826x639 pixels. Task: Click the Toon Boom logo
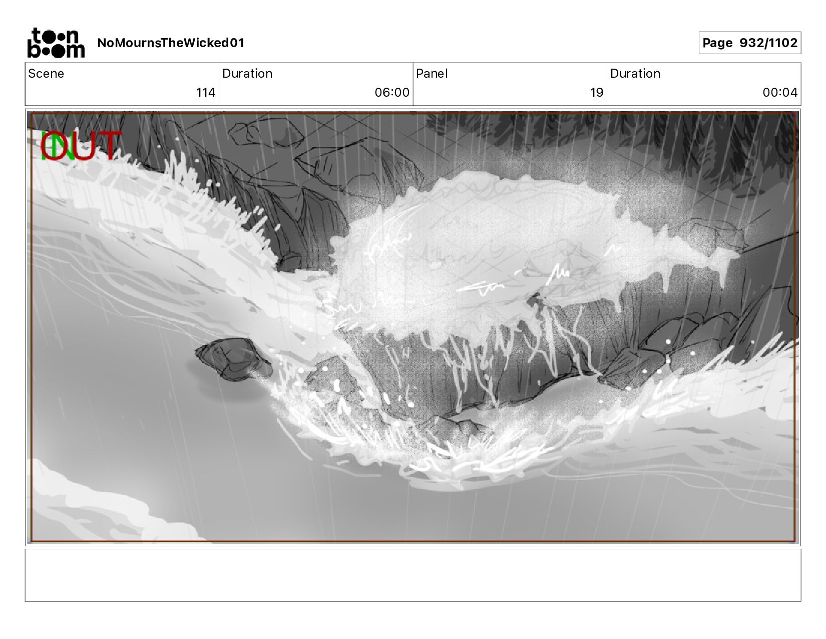pyautogui.click(x=56, y=43)
